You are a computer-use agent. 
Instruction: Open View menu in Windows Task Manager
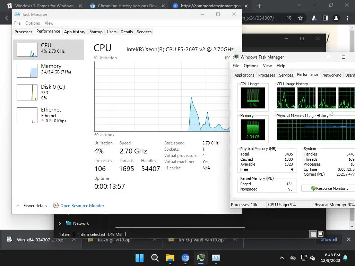pos(267,65)
